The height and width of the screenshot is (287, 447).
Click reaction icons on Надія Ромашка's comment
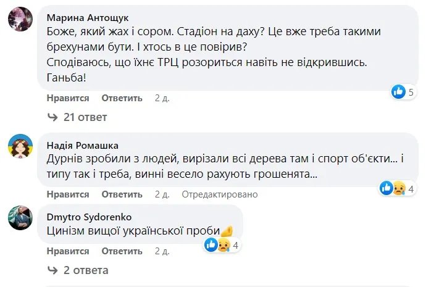pyautogui.click(x=391, y=188)
